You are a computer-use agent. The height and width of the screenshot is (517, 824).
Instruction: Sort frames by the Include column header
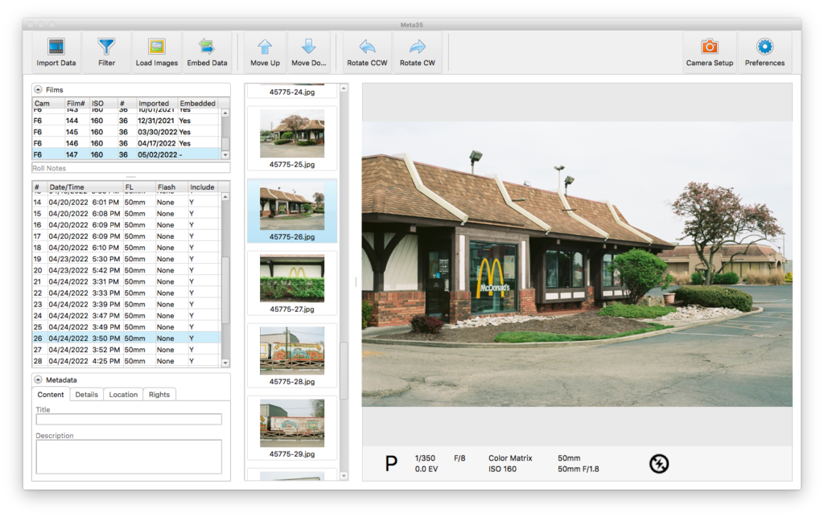point(202,187)
